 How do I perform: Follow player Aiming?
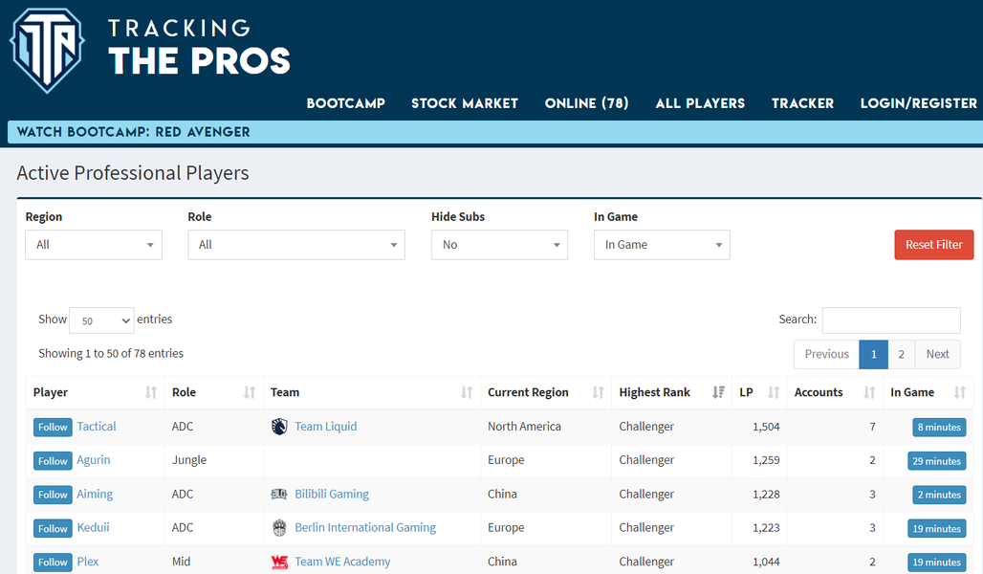tap(53, 495)
